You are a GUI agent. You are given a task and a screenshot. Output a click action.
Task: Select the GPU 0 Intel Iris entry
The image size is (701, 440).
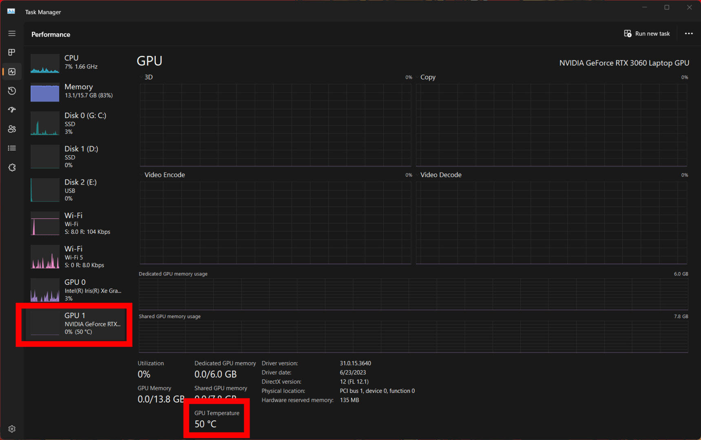(77, 290)
